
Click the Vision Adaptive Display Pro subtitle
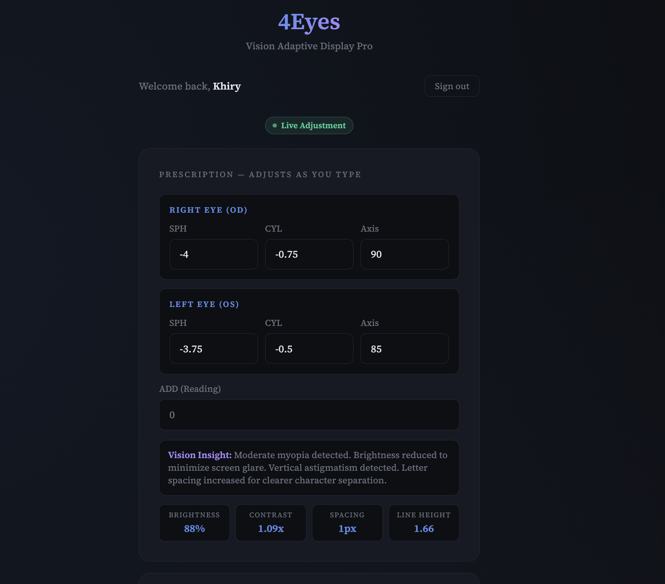pos(309,46)
